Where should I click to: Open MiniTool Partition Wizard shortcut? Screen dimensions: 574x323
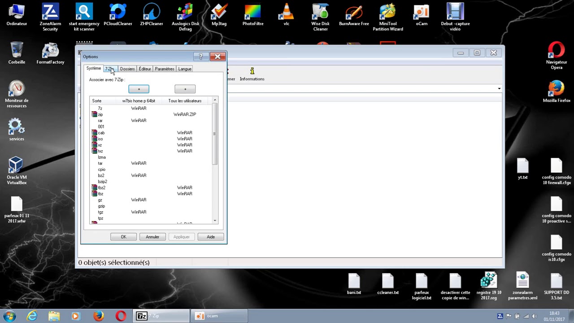387,17
